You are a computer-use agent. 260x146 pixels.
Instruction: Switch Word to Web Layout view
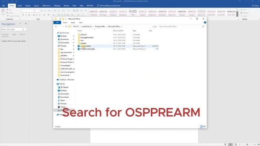[236, 144]
